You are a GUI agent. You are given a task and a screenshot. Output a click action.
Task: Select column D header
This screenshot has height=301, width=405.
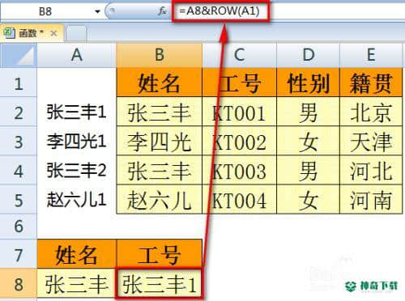[x=308, y=55]
